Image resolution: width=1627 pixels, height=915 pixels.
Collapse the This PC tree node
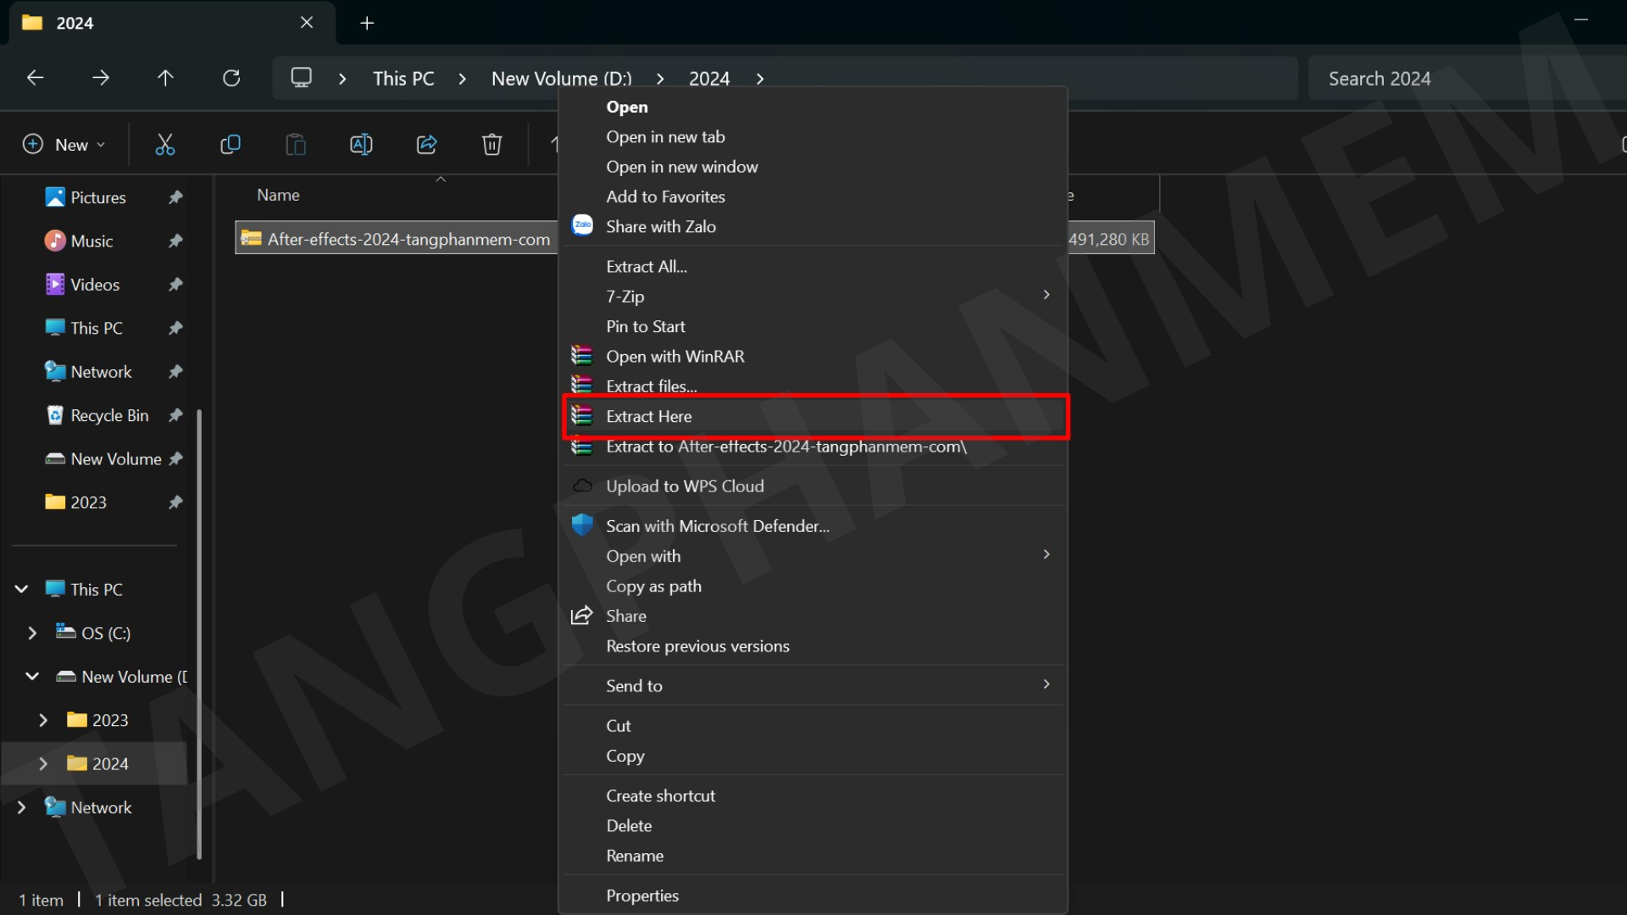point(22,589)
